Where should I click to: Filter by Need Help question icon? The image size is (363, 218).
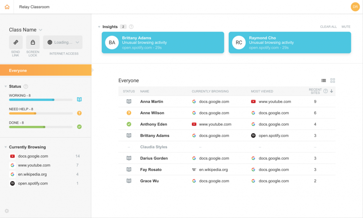(x=79, y=113)
